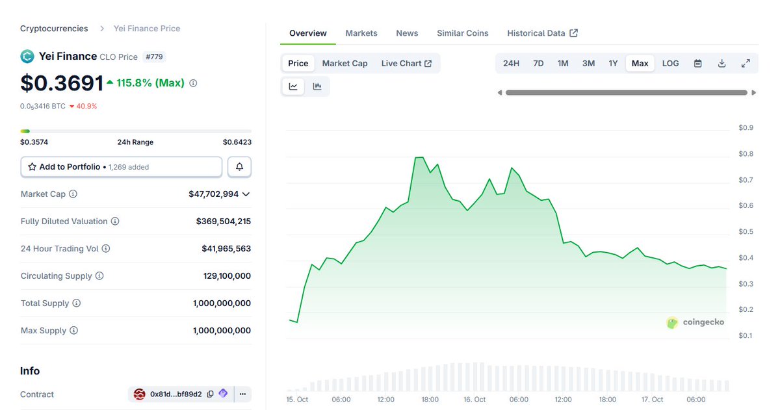Click the contract chain logo icon
The width and height of the screenshot is (780, 410).
pyautogui.click(x=140, y=394)
